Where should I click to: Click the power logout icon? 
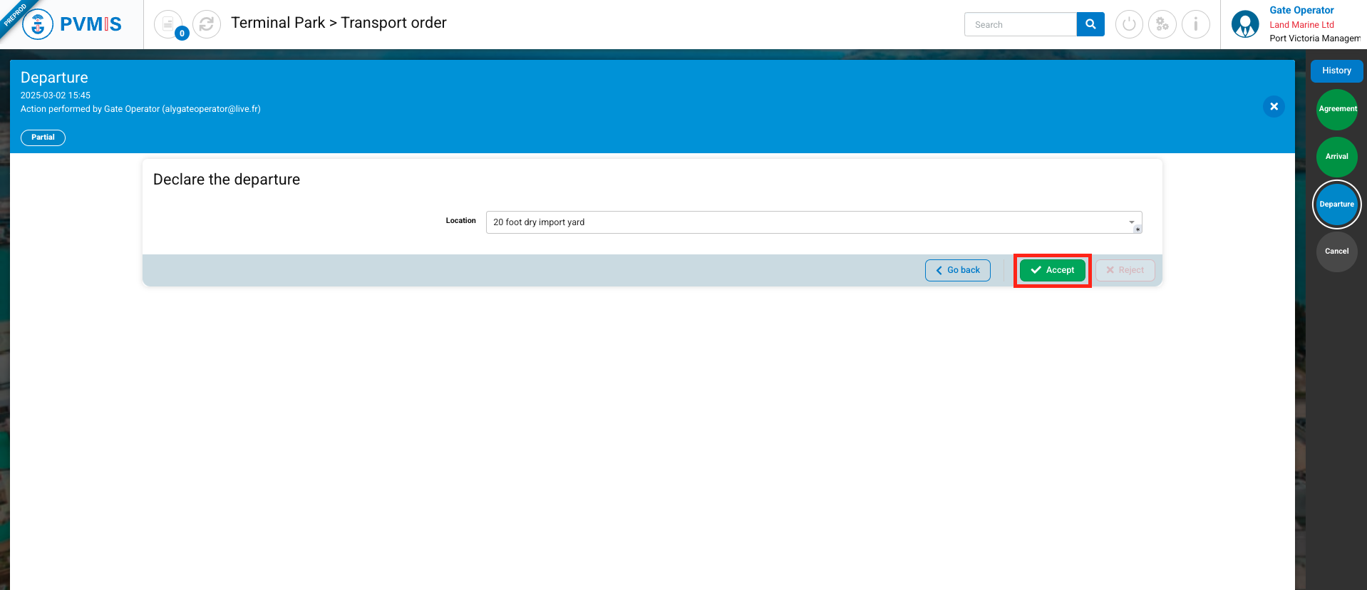[x=1129, y=24]
